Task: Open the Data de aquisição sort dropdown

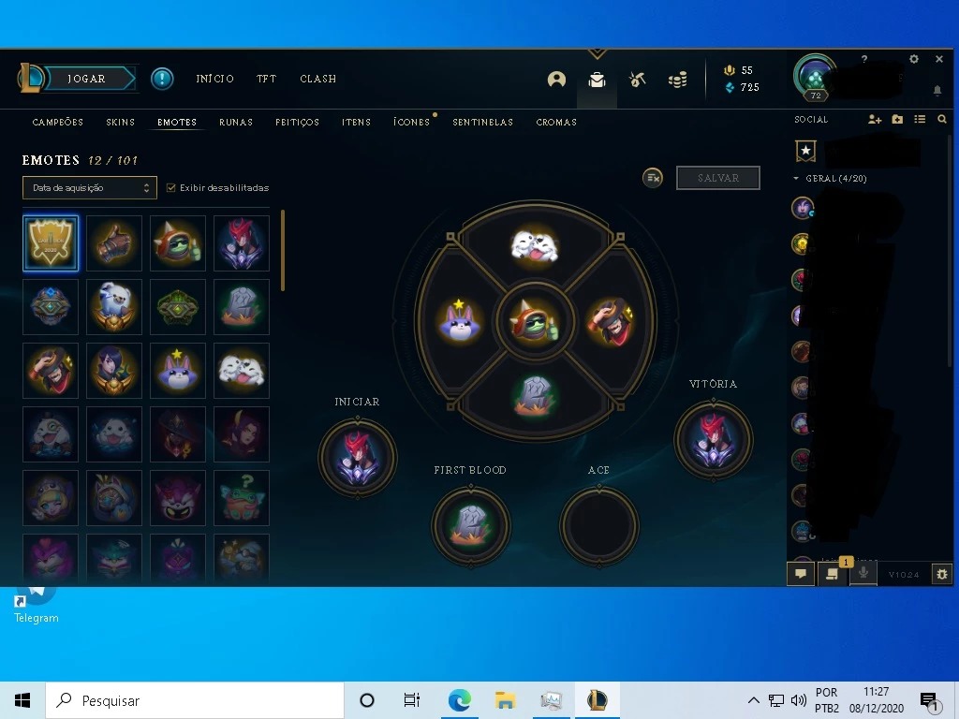Action: coord(90,187)
